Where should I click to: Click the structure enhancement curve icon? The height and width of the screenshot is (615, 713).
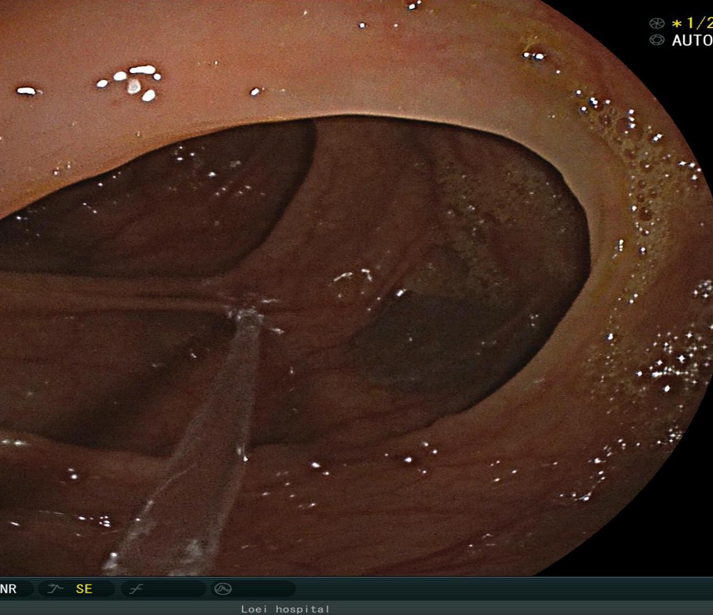click(55, 588)
